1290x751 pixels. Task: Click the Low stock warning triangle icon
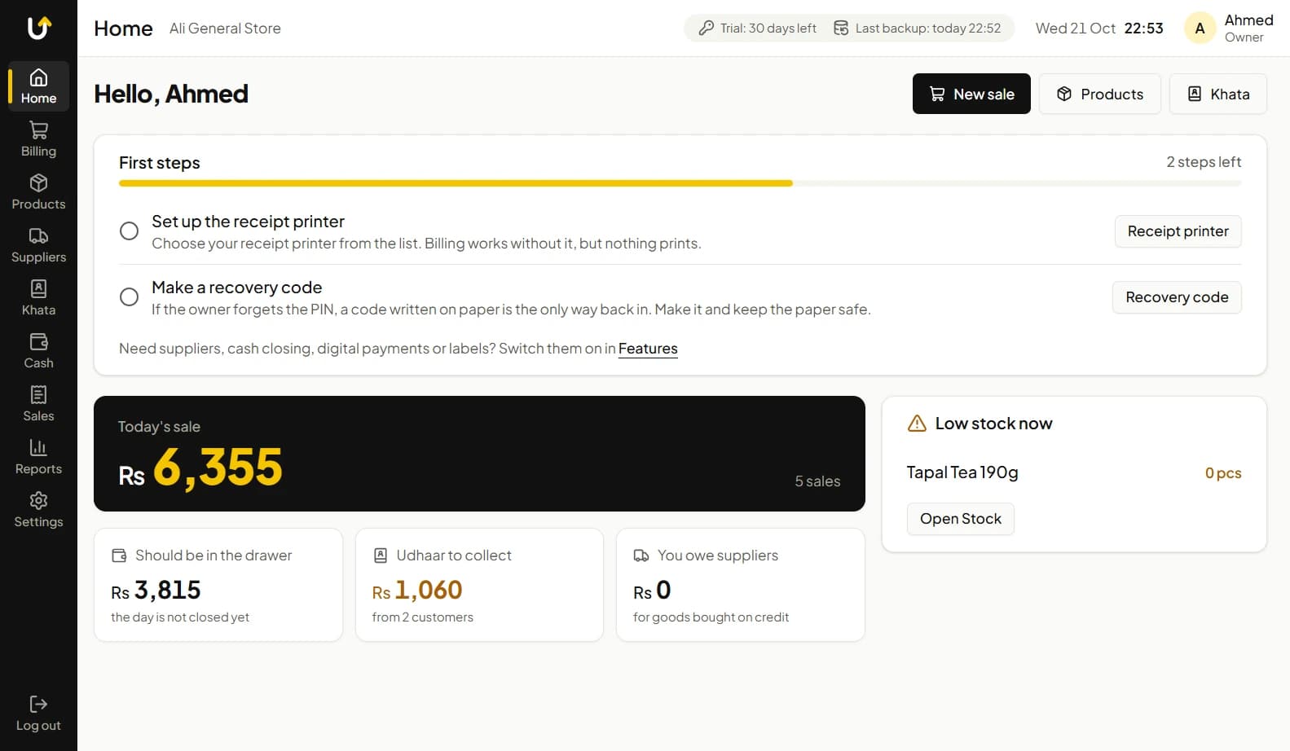(x=917, y=424)
